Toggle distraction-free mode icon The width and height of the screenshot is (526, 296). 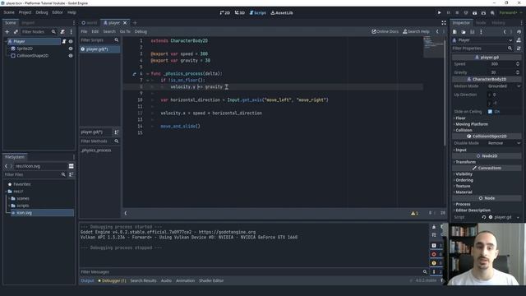[x=444, y=23]
